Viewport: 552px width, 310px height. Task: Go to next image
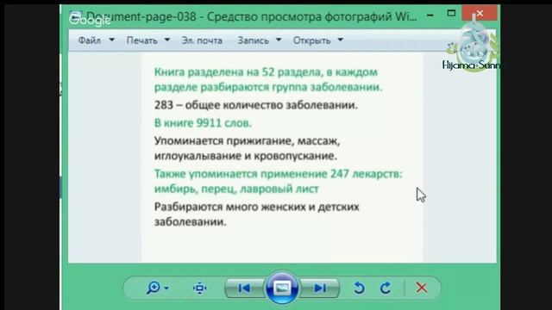pyautogui.click(x=320, y=288)
